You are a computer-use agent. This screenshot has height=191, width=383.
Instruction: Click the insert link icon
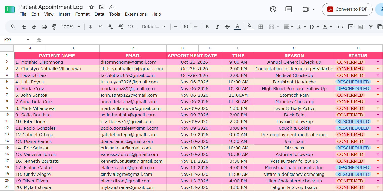(341, 27)
